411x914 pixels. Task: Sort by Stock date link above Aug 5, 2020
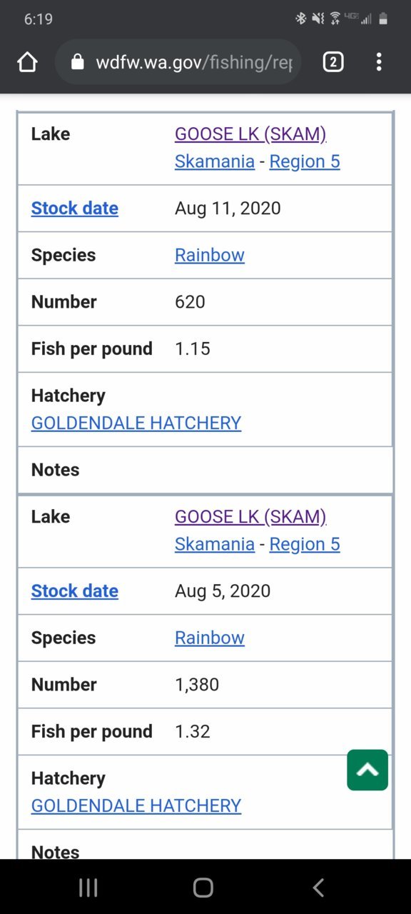(75, 591)
